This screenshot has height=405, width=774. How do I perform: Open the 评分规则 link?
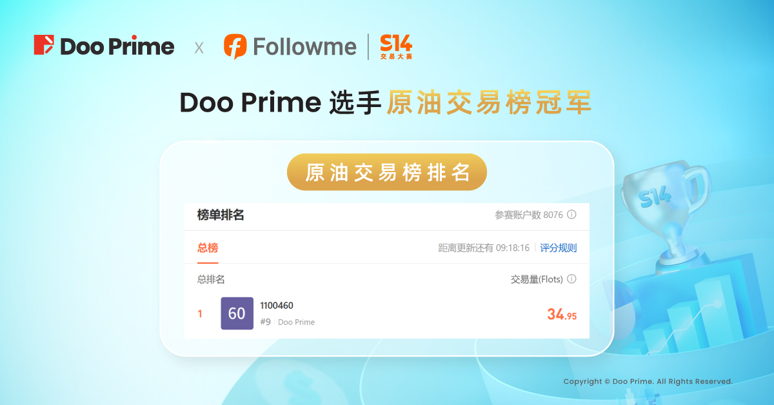coord(559,248)
